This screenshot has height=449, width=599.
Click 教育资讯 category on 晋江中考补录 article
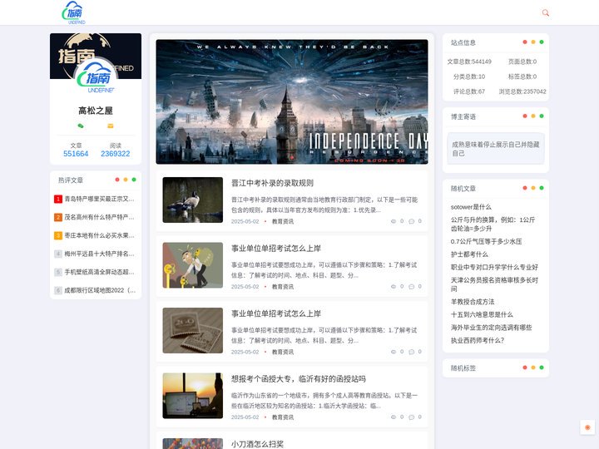click(283, 221)
